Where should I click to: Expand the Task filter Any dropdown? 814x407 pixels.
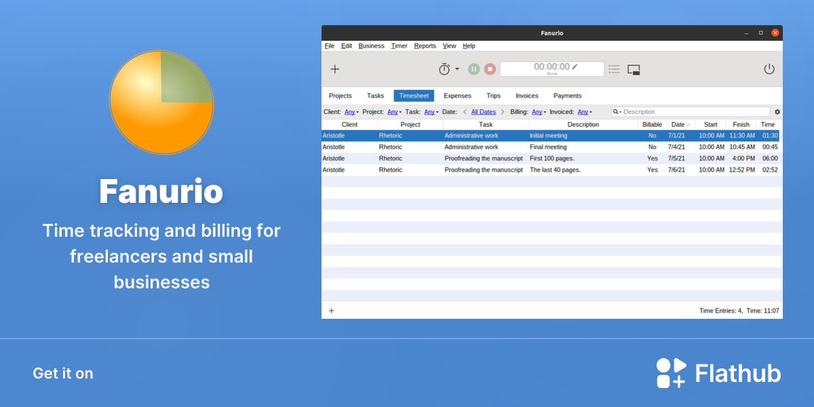pyautogui.click(x=431, y=112)
